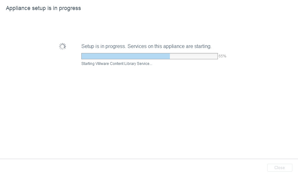Click the word 'starting.' ending the main message
Screen dimensions: 298x176
[203, 46]
